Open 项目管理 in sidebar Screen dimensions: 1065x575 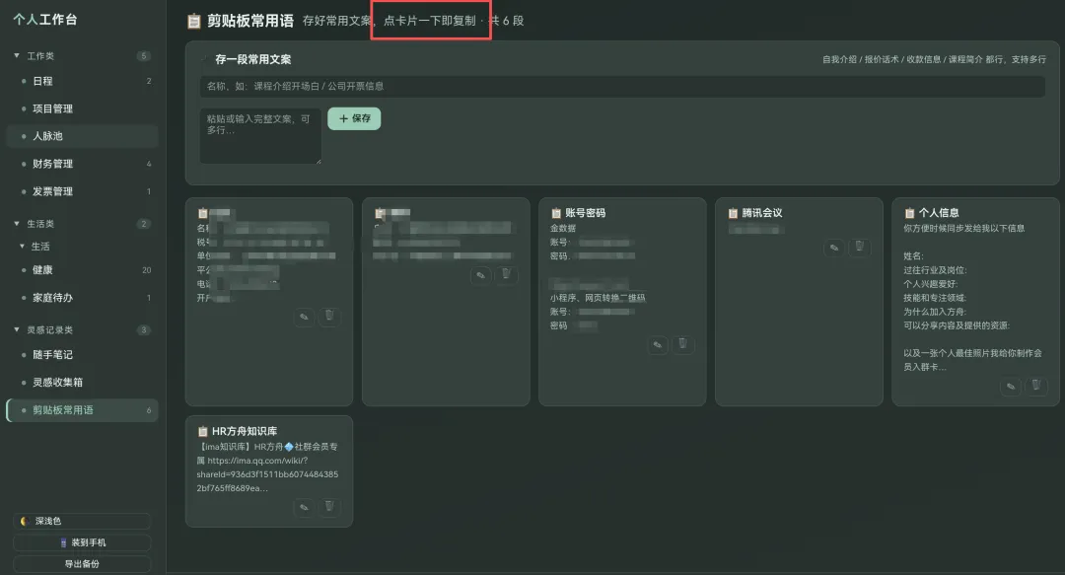pyautogui.click(x=82, y=108)
